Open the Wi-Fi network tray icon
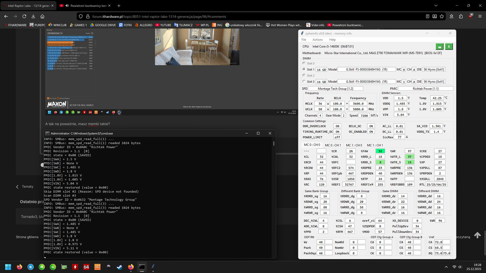The height and width of the screenshot is (273, 486). click(x=454, y=267)
